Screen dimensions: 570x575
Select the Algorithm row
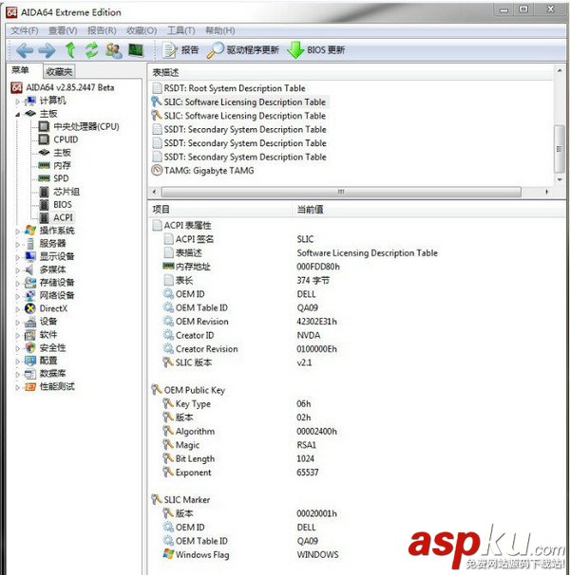click(250, 431)
